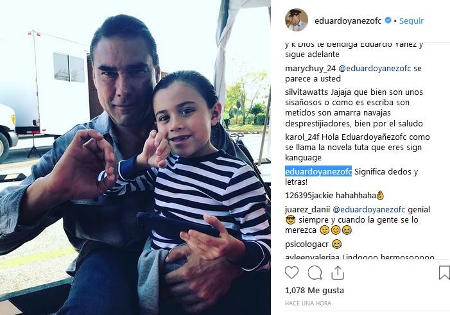450x315 pixels.
Task: Open the eduardoyanezofc profile avatar
Action: pos(297,20)
